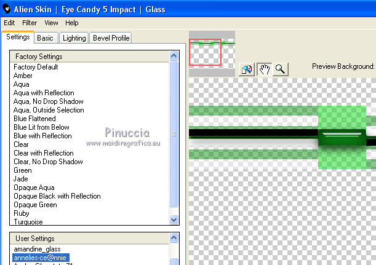The image size is (376, 265).
Task: Click the Factory Settings list down arrow
Action: point(174,220)
